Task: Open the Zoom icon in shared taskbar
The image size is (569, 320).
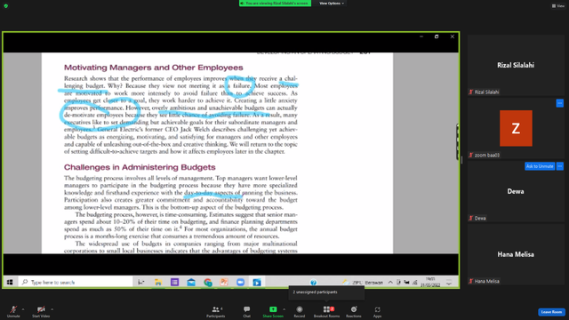Action: (240, 282)
